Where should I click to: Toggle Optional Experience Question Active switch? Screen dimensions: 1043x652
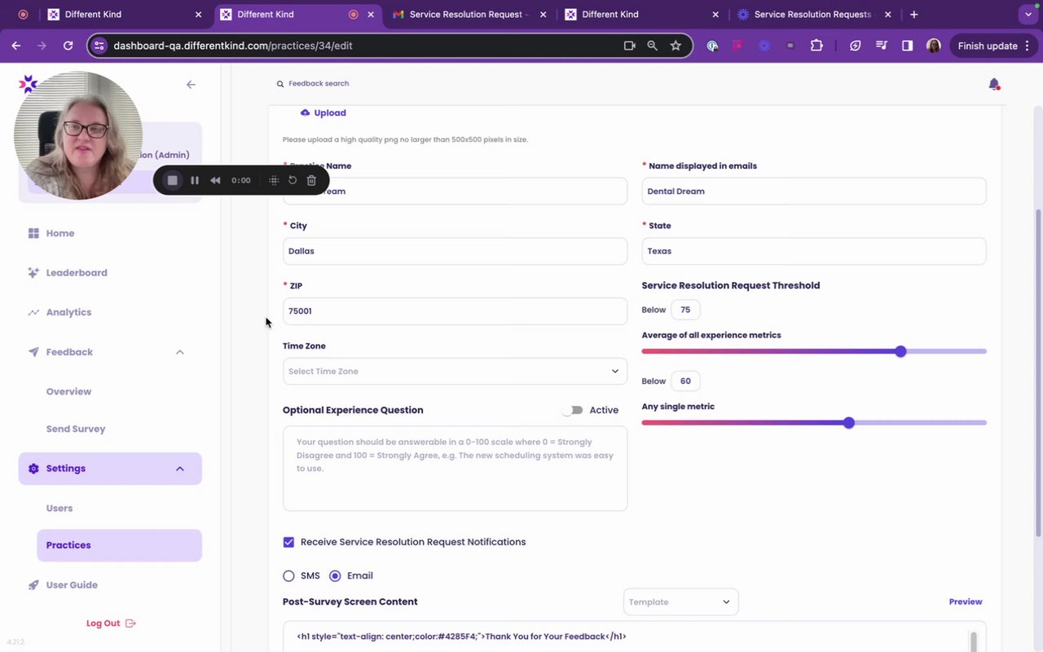[573, 410]
